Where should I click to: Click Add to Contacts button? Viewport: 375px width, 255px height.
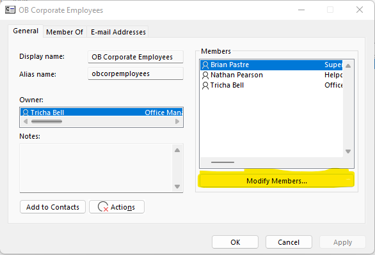[x=52, y=207]
